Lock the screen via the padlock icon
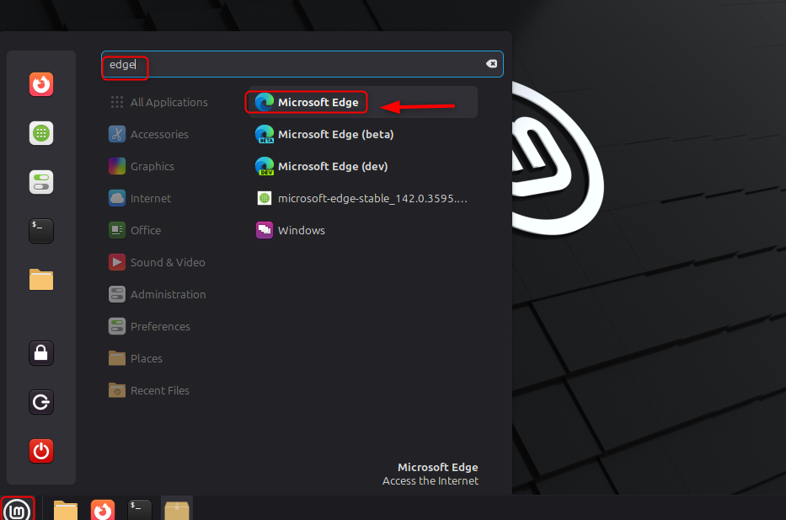The image size is (786, 520). pyautogui.click(x=41, y=353)
